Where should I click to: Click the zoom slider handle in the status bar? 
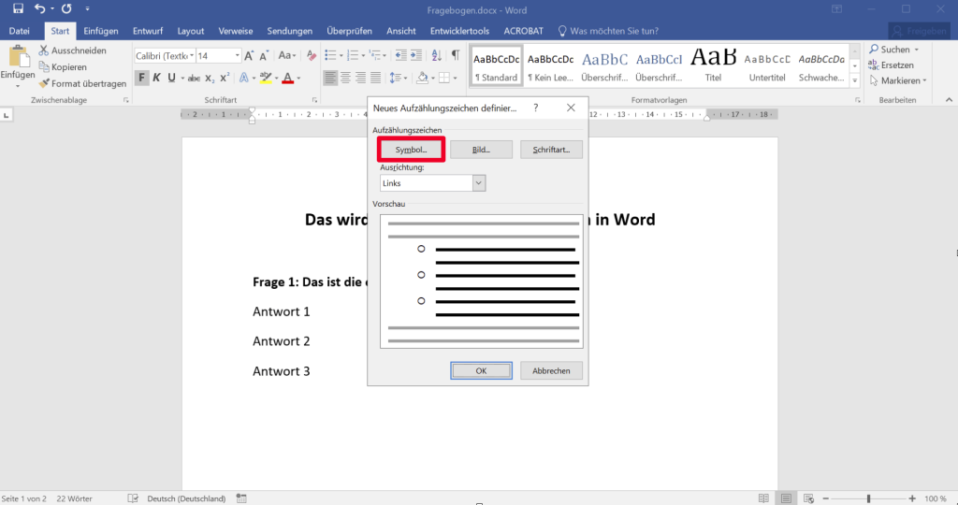(868, 498)
